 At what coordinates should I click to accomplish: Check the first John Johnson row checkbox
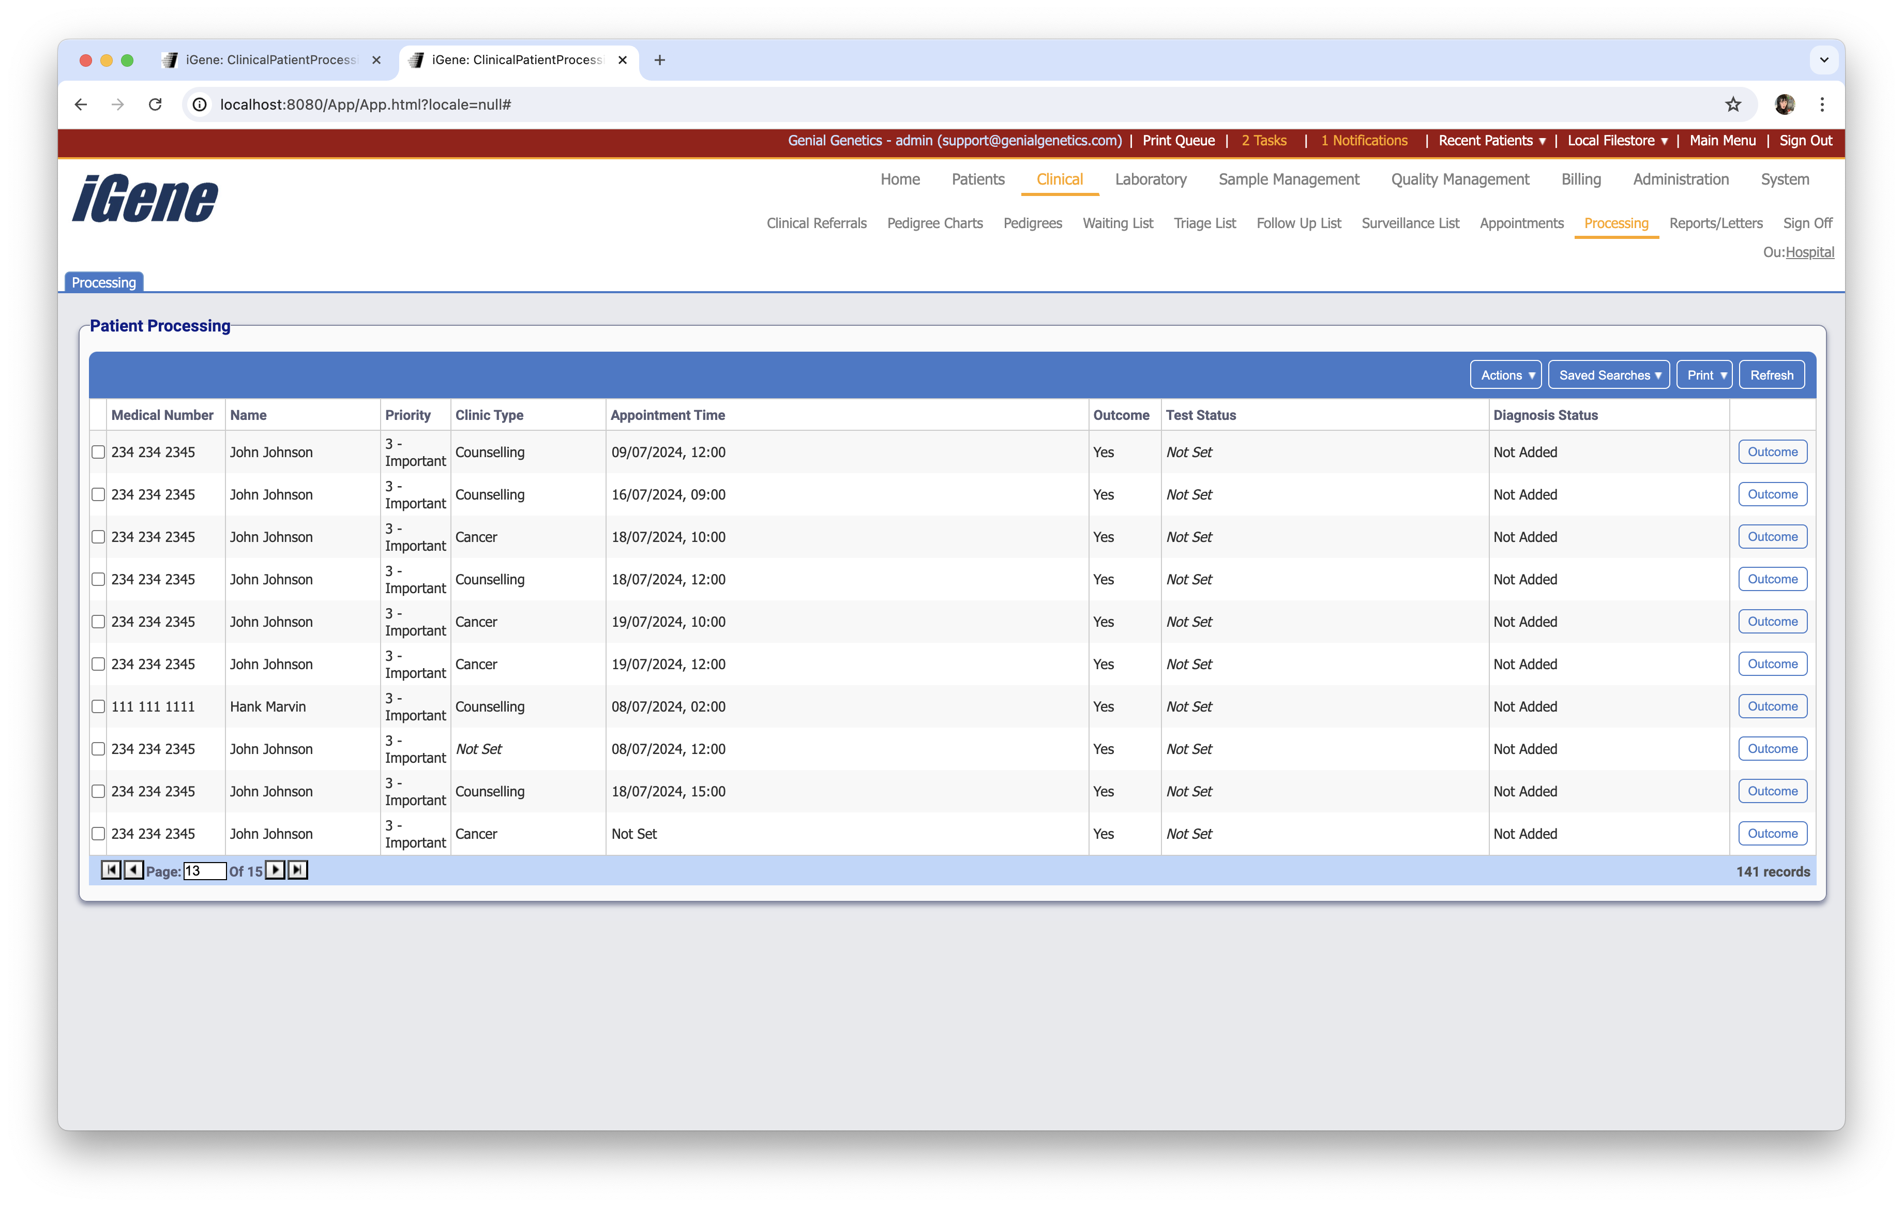(98, 451)
